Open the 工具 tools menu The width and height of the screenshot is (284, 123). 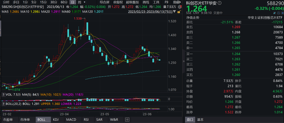click(156, 2)
